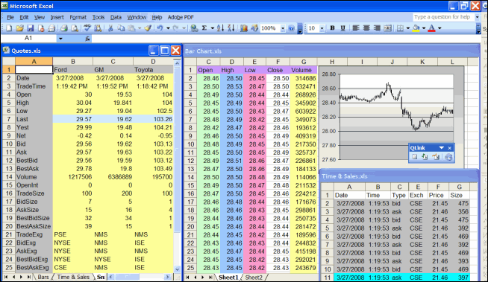
Task: Open the Insert menu
Action: click(57, 17)
